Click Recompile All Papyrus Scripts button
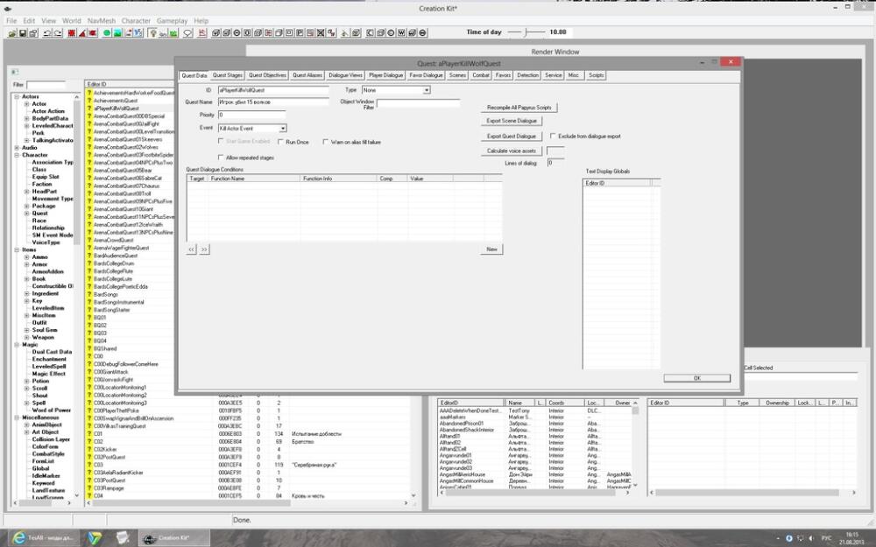The image size is (876, 547). 519,107
